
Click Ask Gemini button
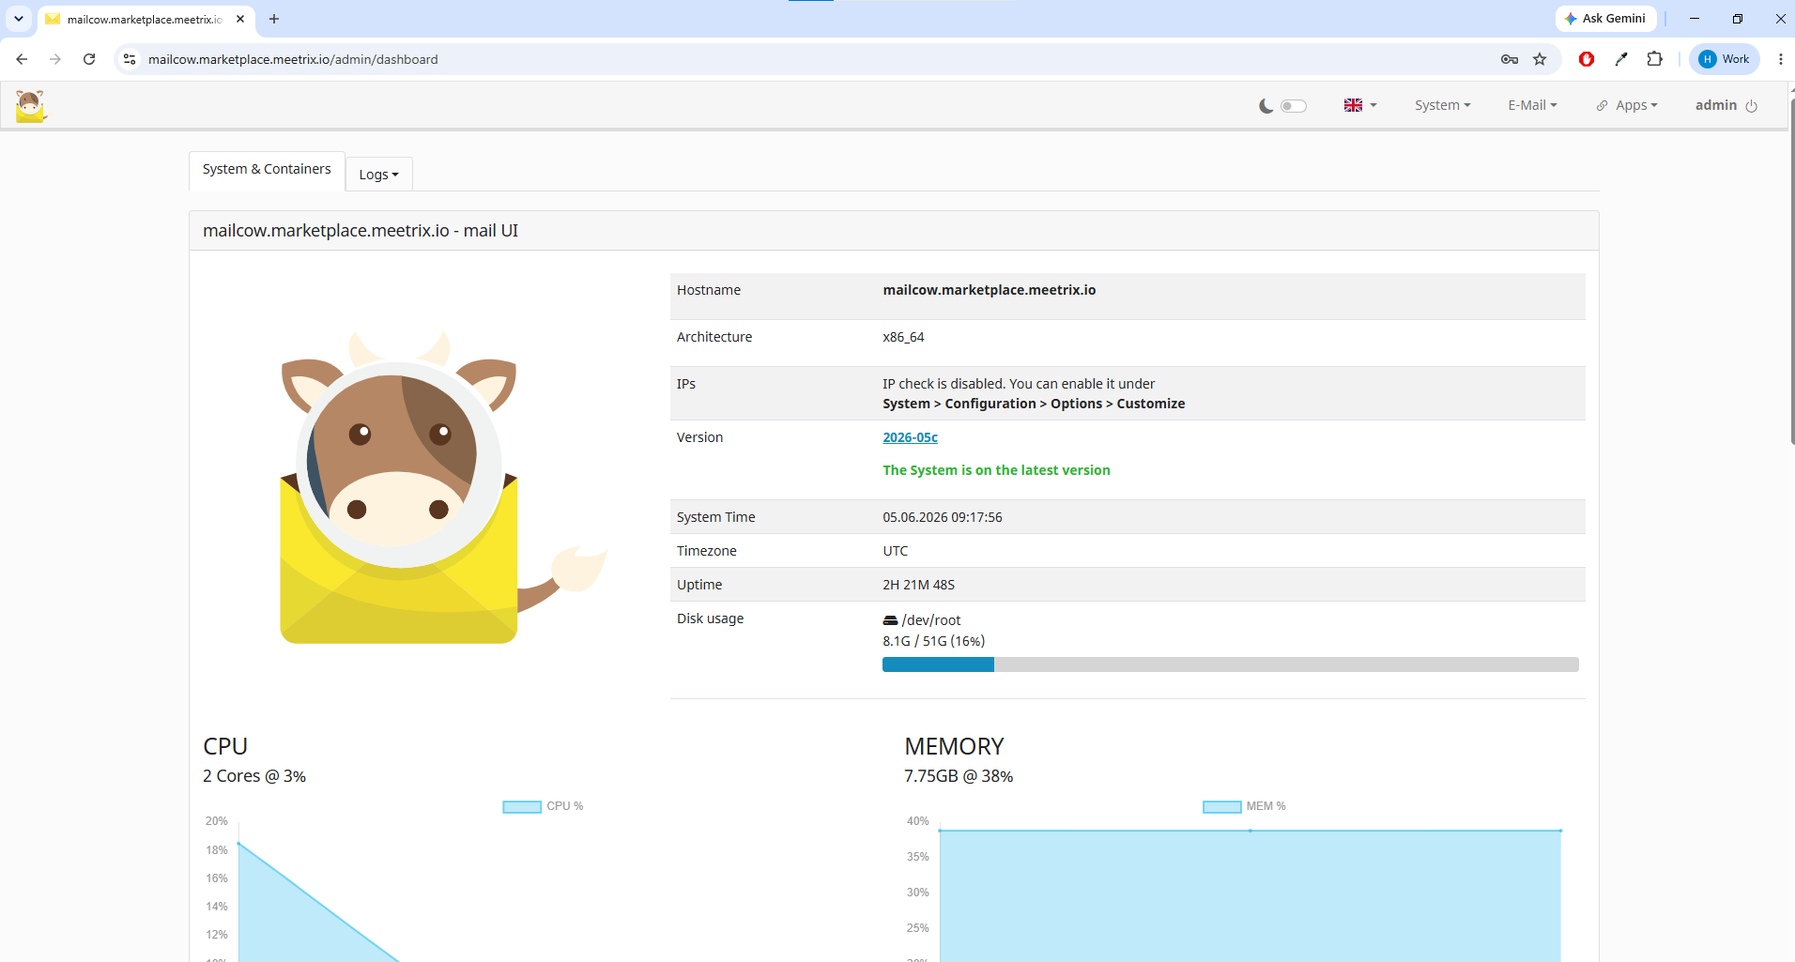[1605, 19]
